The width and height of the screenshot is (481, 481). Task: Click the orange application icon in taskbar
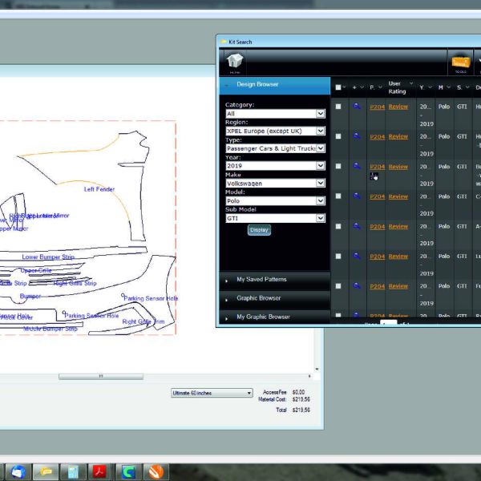pos(156,471)
